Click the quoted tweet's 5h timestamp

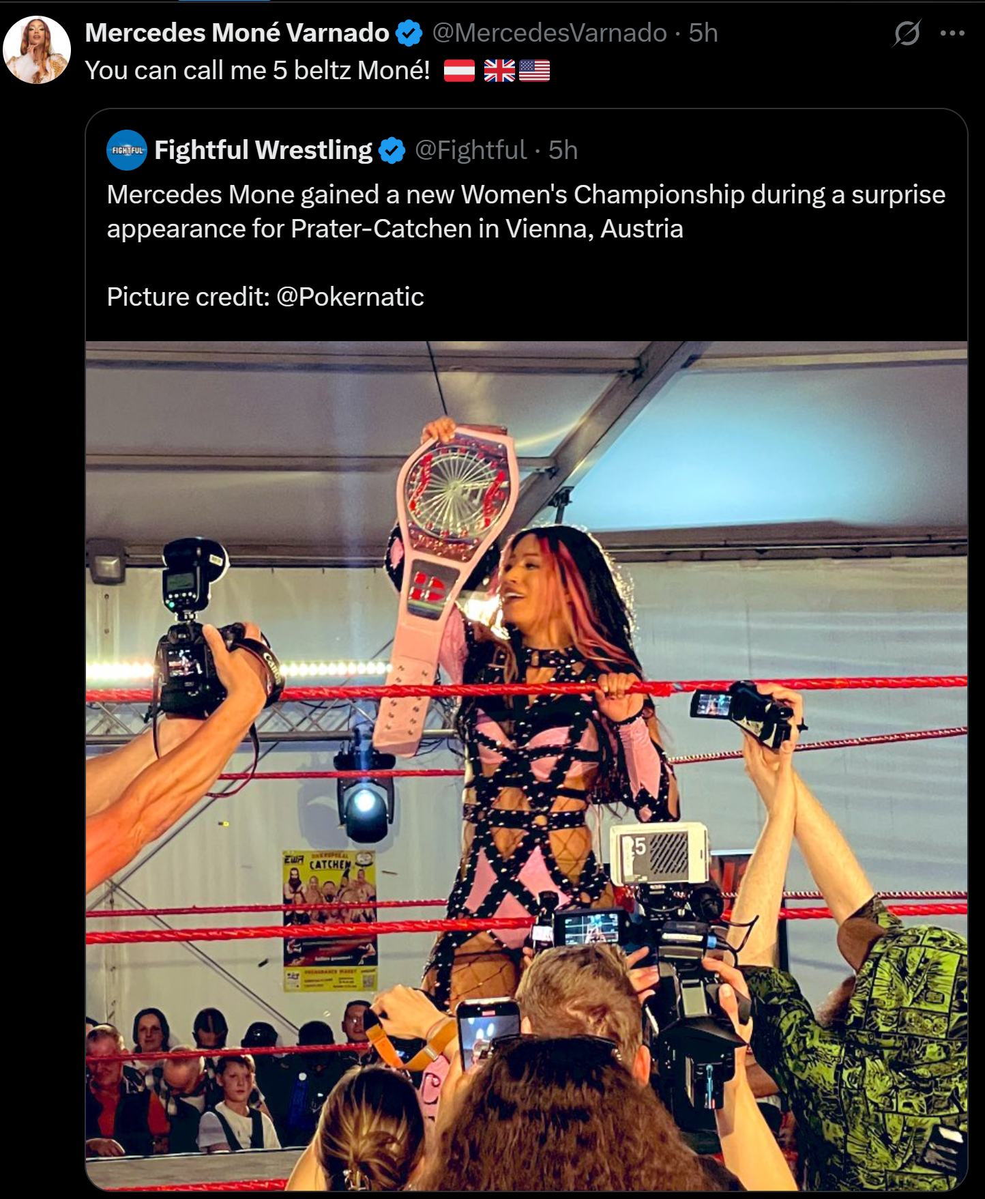[x=563, y=150]
